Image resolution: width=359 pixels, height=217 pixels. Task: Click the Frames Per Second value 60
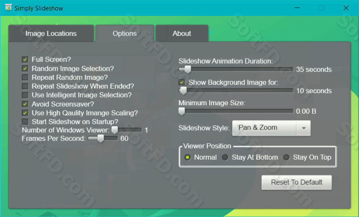(124, 138)
